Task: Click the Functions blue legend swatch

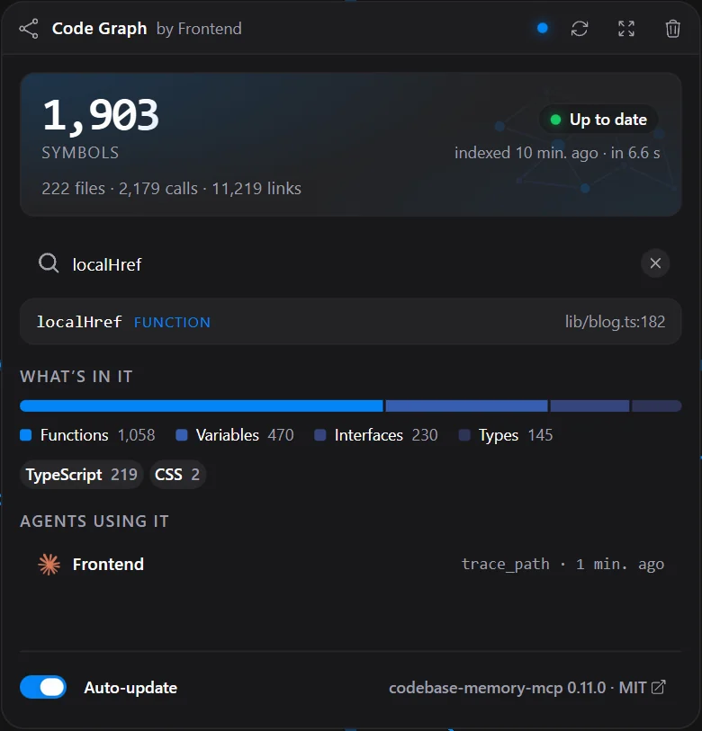Action: pos(26,435)
